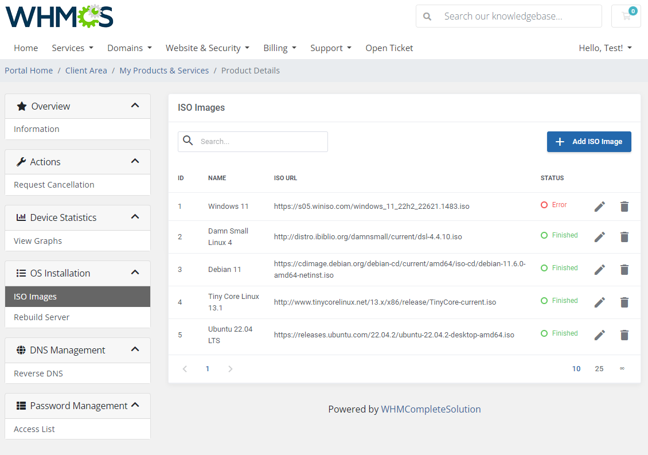This screenshot has width=648, height=455.
Task: Open the Services dropdown menu
Action: (72, 48)
